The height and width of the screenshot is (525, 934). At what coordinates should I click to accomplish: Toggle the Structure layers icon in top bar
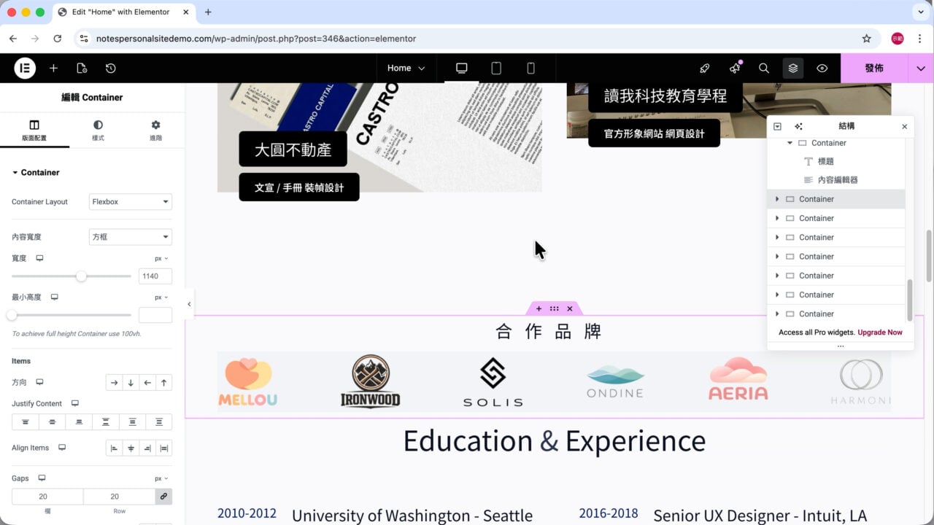pos(793,68)
